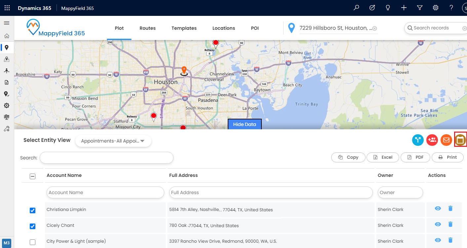Click the blue location pin beside address

[291, 28]
